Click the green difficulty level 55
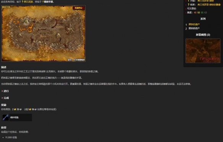The image size is (223, 142). [x=202, y=13]
